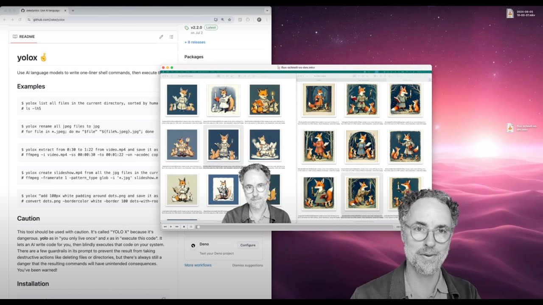Image resolution: width=543 pixels, height=305 pixels.
Task: Click the 'Latest' release badge
Action: (211, 28)
